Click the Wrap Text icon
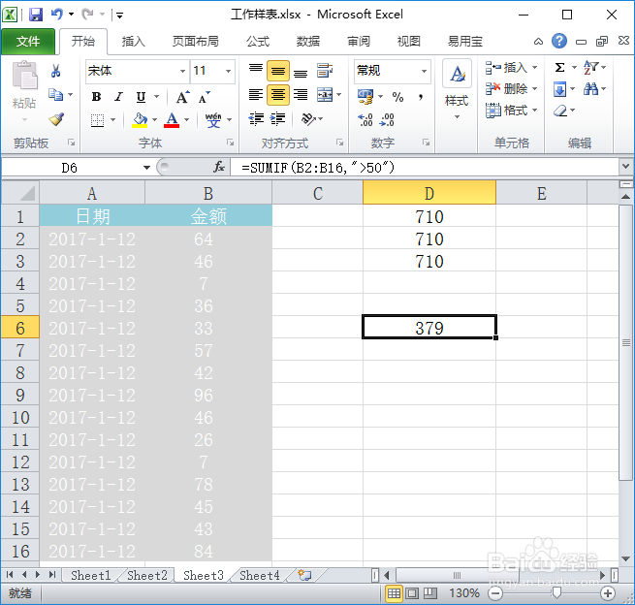The height and width of the screenshot is (605, 635). pos(325,71)
